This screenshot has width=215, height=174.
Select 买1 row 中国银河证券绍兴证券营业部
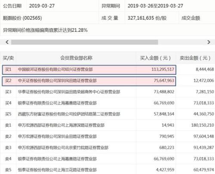click(x=89, y=70)
